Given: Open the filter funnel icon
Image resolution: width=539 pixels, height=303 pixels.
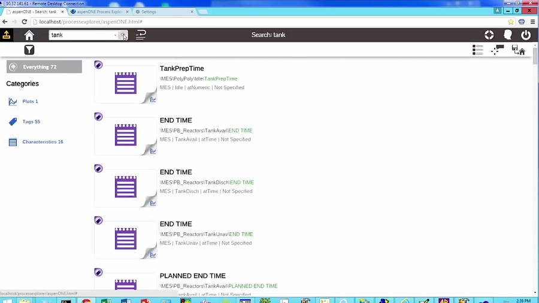Looking at the screenshot, I should click(x=29, y=50).
